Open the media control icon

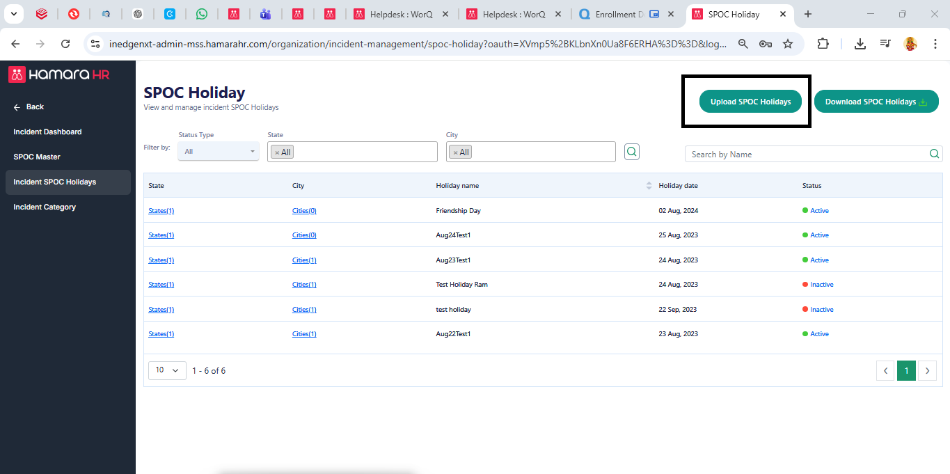coord(885,44)
